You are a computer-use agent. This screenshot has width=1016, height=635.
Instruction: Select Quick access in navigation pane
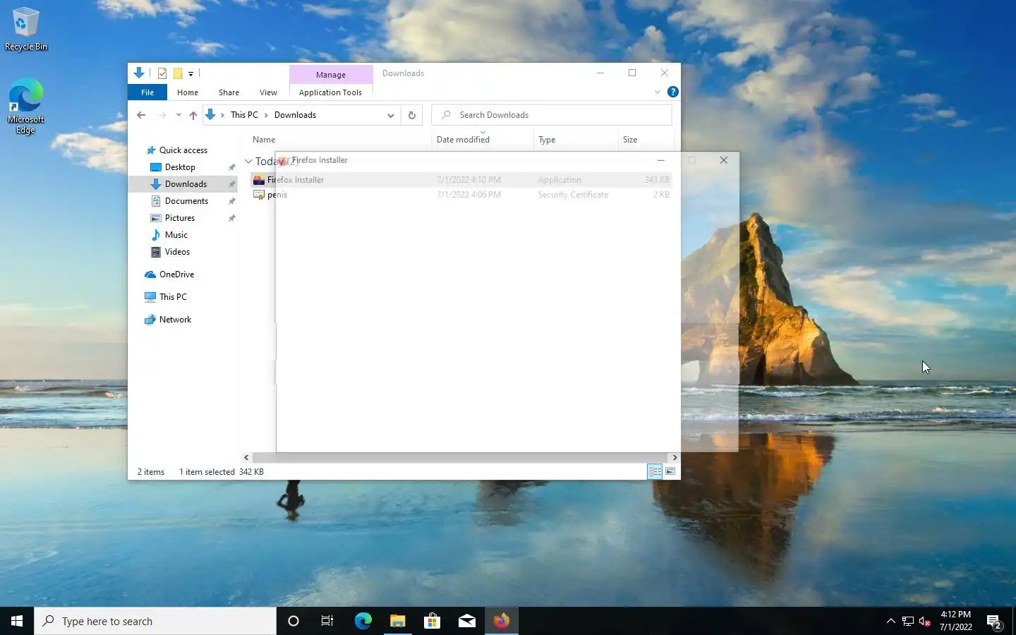coord(183,150)
